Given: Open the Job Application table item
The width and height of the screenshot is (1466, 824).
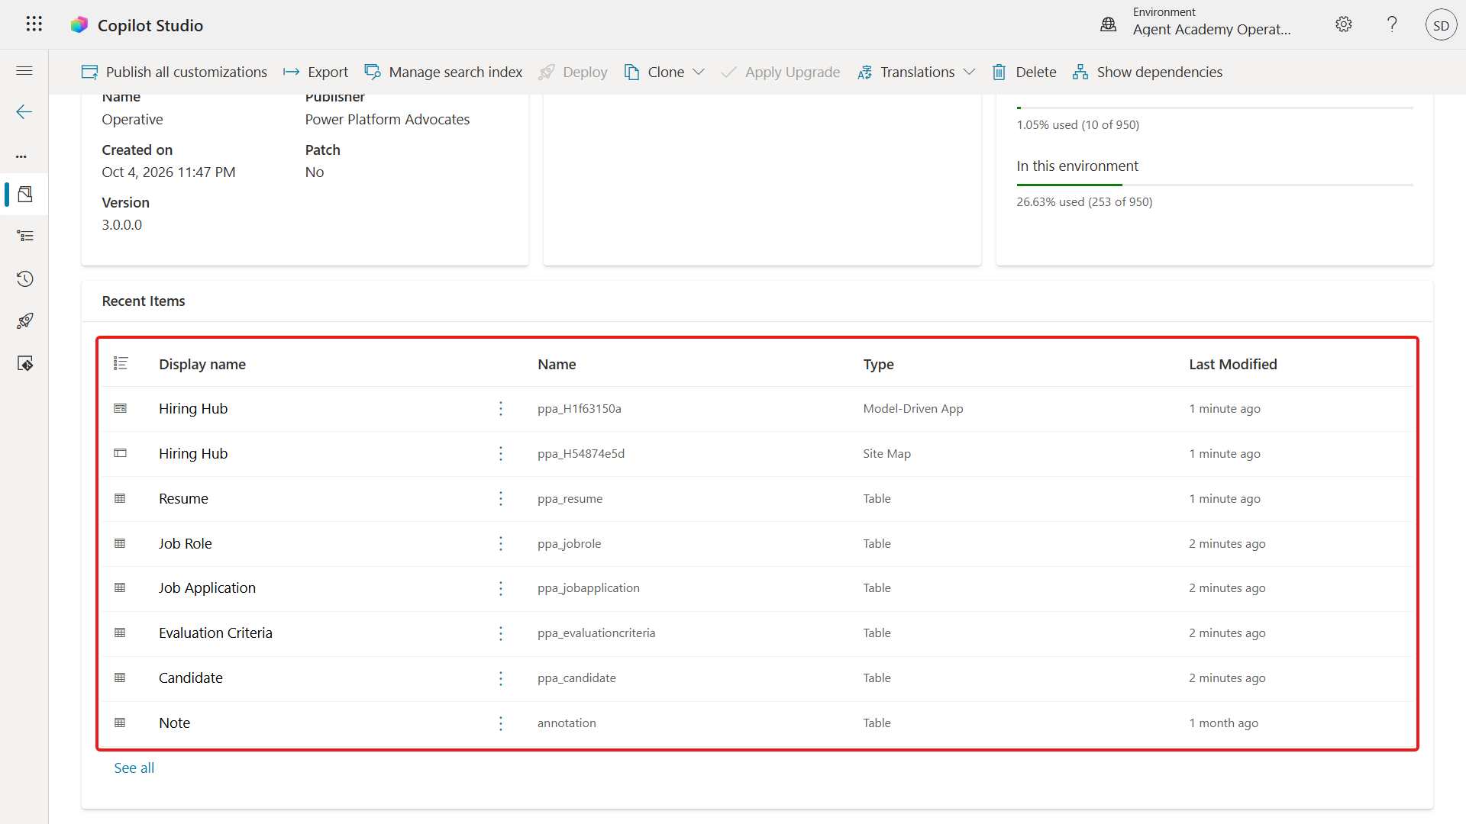Looking at the screenshot, I should tap(207, 587).
